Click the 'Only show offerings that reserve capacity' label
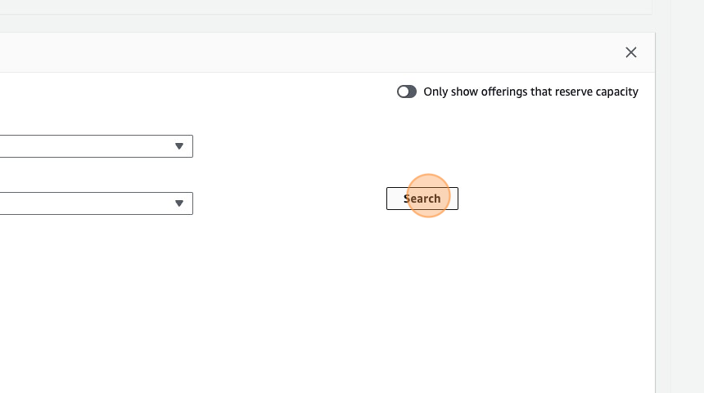The image size is (704, 393). click(530, 92)
